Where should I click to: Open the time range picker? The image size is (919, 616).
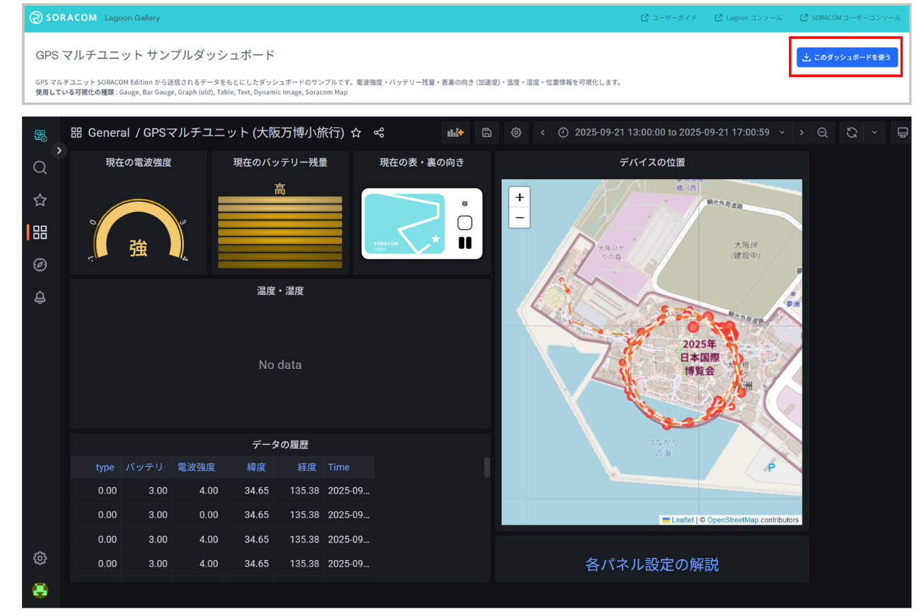click(x=672, y=132)
